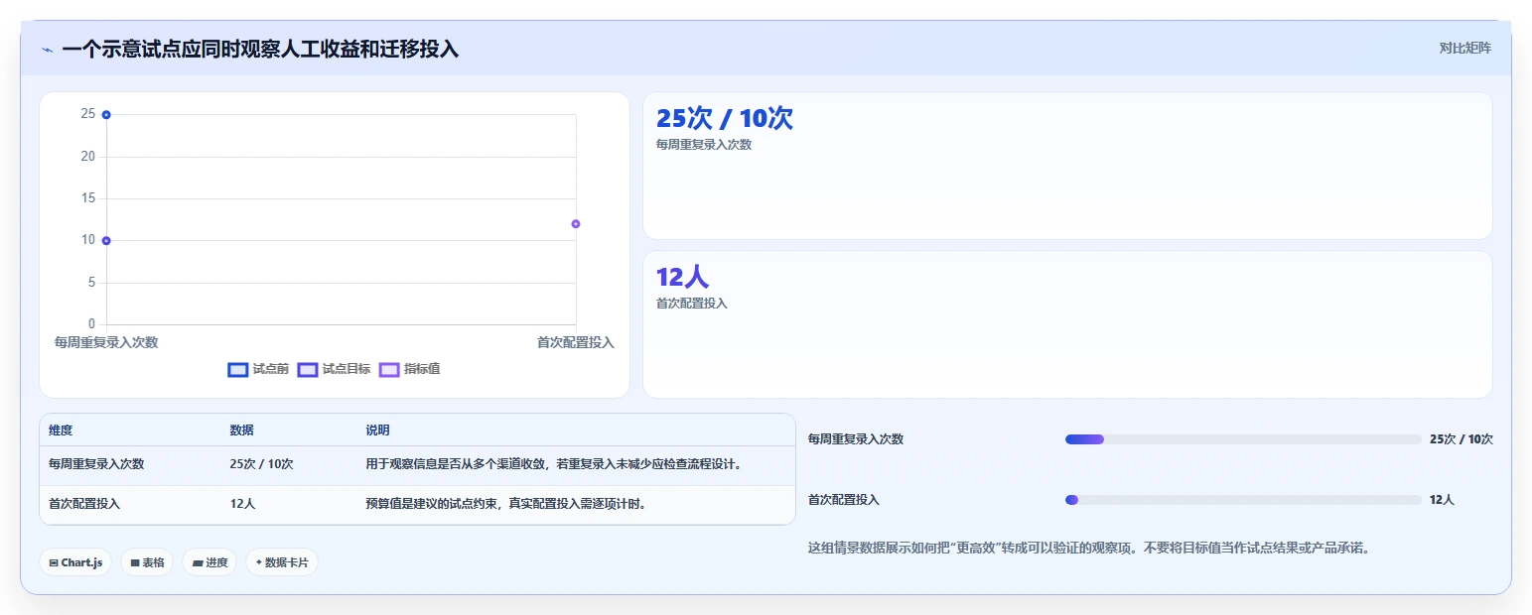This screenshot has width=1532, height=615.
Task: Toggle the 指标值 legend swatch
Action: tap(389, 369)
